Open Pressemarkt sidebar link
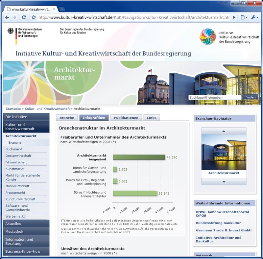263x259 pixels. coord(15,193)
